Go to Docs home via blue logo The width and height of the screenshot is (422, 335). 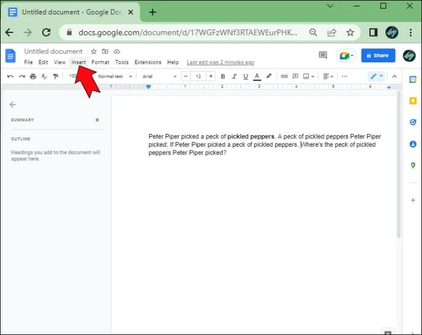click(x=10, y=56)
